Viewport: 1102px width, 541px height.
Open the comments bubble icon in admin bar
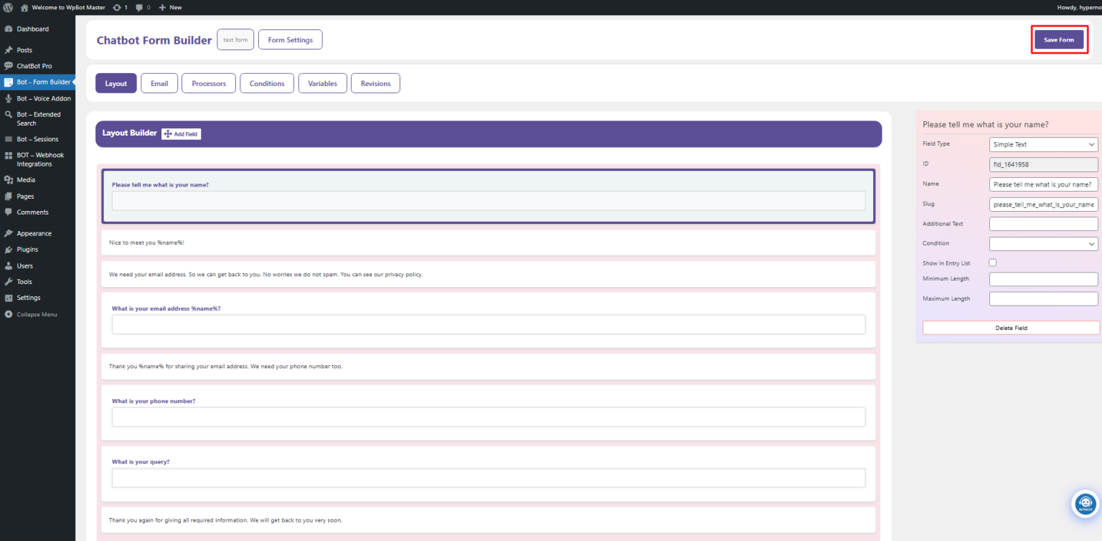pos(139,7)
